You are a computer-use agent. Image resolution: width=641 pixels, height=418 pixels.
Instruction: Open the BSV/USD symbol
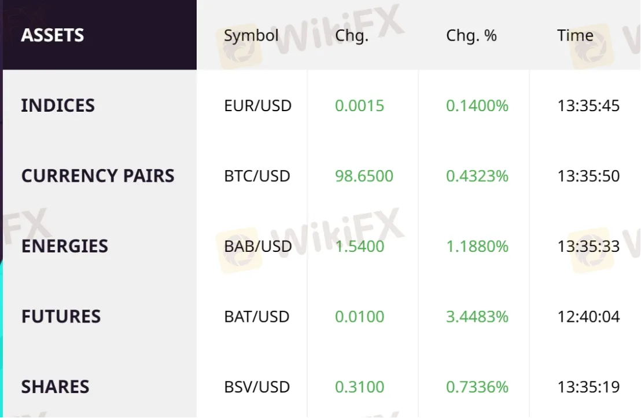coord(257,387)
